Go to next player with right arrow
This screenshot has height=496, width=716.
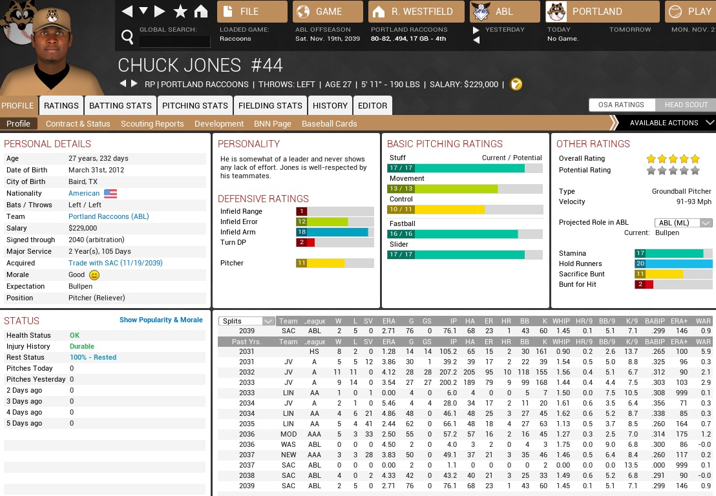[x=134, y=84]
